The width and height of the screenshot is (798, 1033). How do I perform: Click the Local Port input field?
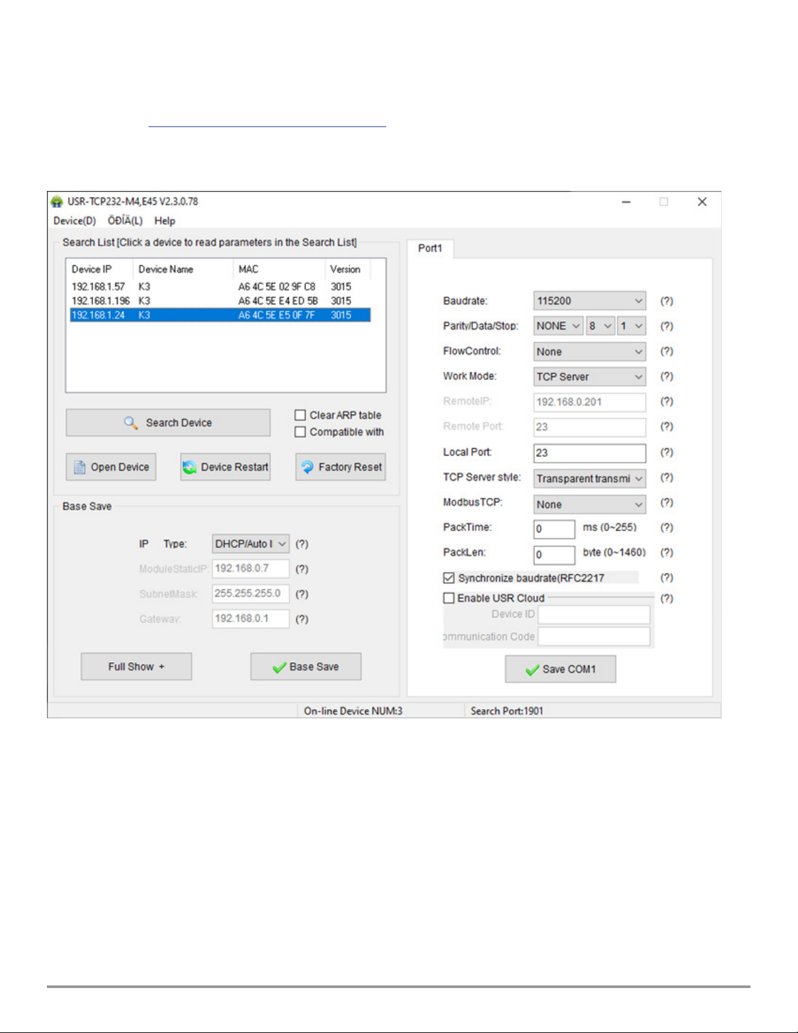pyautogui.click(x=590, y=453)
